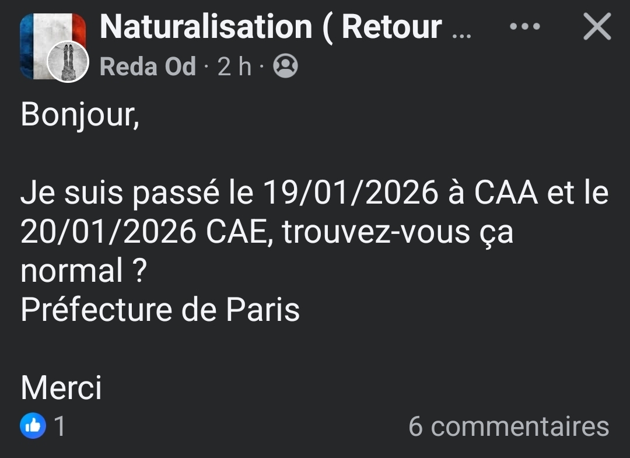The height and width of the screenshot is (458, 630).
Task: View Reda Od's round profile avatar
Action: click(68, 61)
